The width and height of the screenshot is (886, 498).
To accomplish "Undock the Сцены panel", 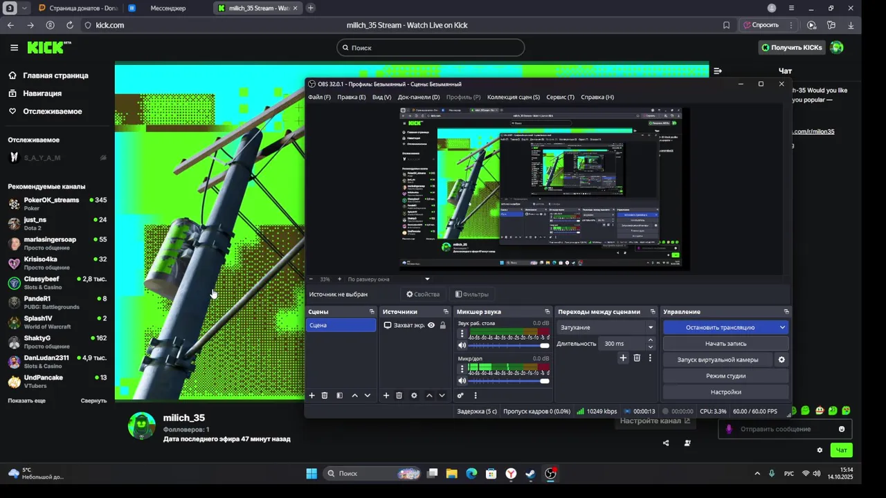I will pos(372,312).
